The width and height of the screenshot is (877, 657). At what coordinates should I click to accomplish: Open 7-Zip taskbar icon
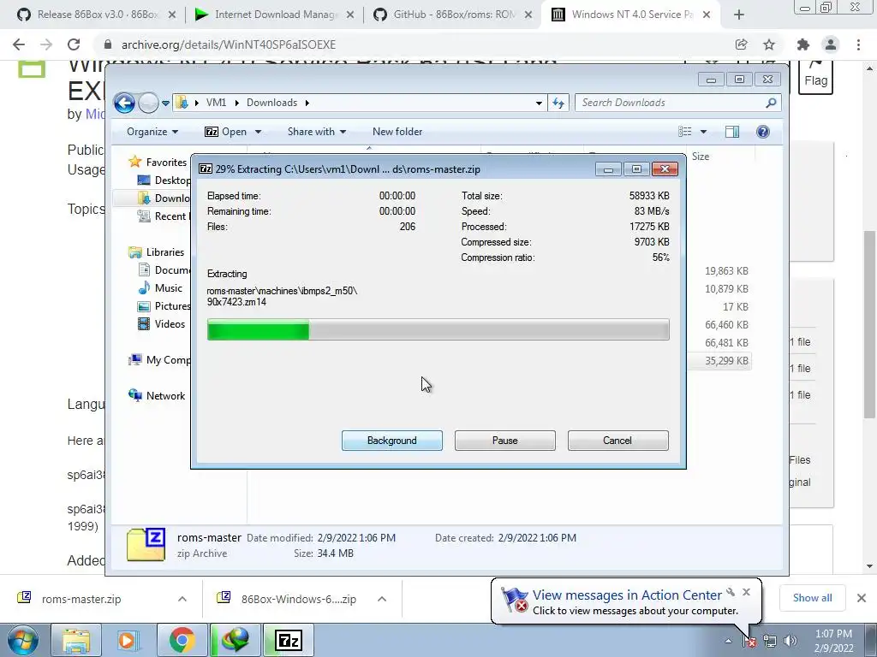pyautogui.click(x=289, y=640)
